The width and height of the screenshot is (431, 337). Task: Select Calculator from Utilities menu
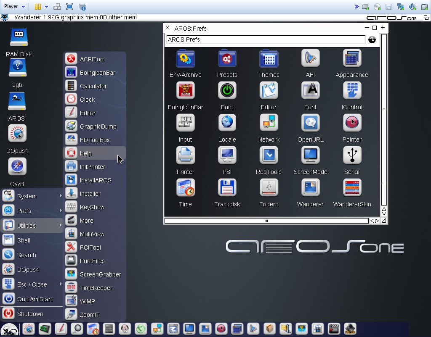click(x=93, y=86)
